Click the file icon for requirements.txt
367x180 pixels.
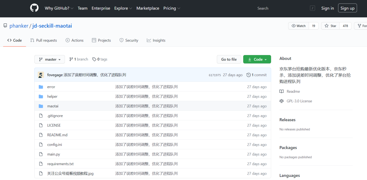(41, 164)
